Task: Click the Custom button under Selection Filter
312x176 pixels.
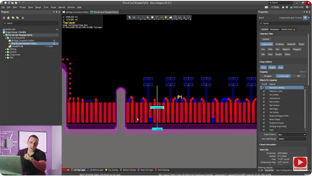Action: [266, 39]
